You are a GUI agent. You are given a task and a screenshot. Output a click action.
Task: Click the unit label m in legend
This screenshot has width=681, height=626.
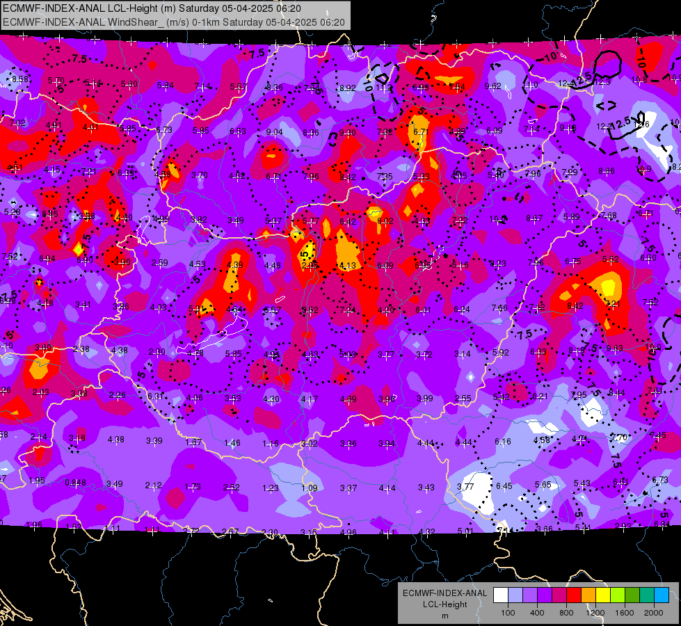[x=445, y=616]
